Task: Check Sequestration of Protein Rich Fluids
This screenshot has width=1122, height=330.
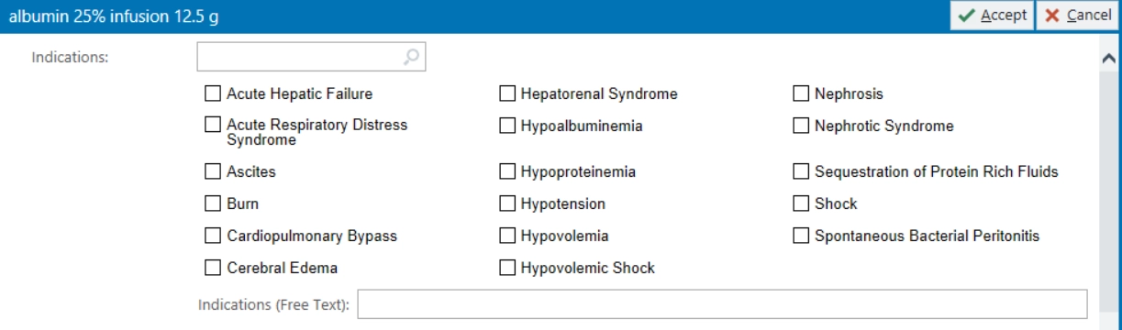Action: (x=800, y=171)
